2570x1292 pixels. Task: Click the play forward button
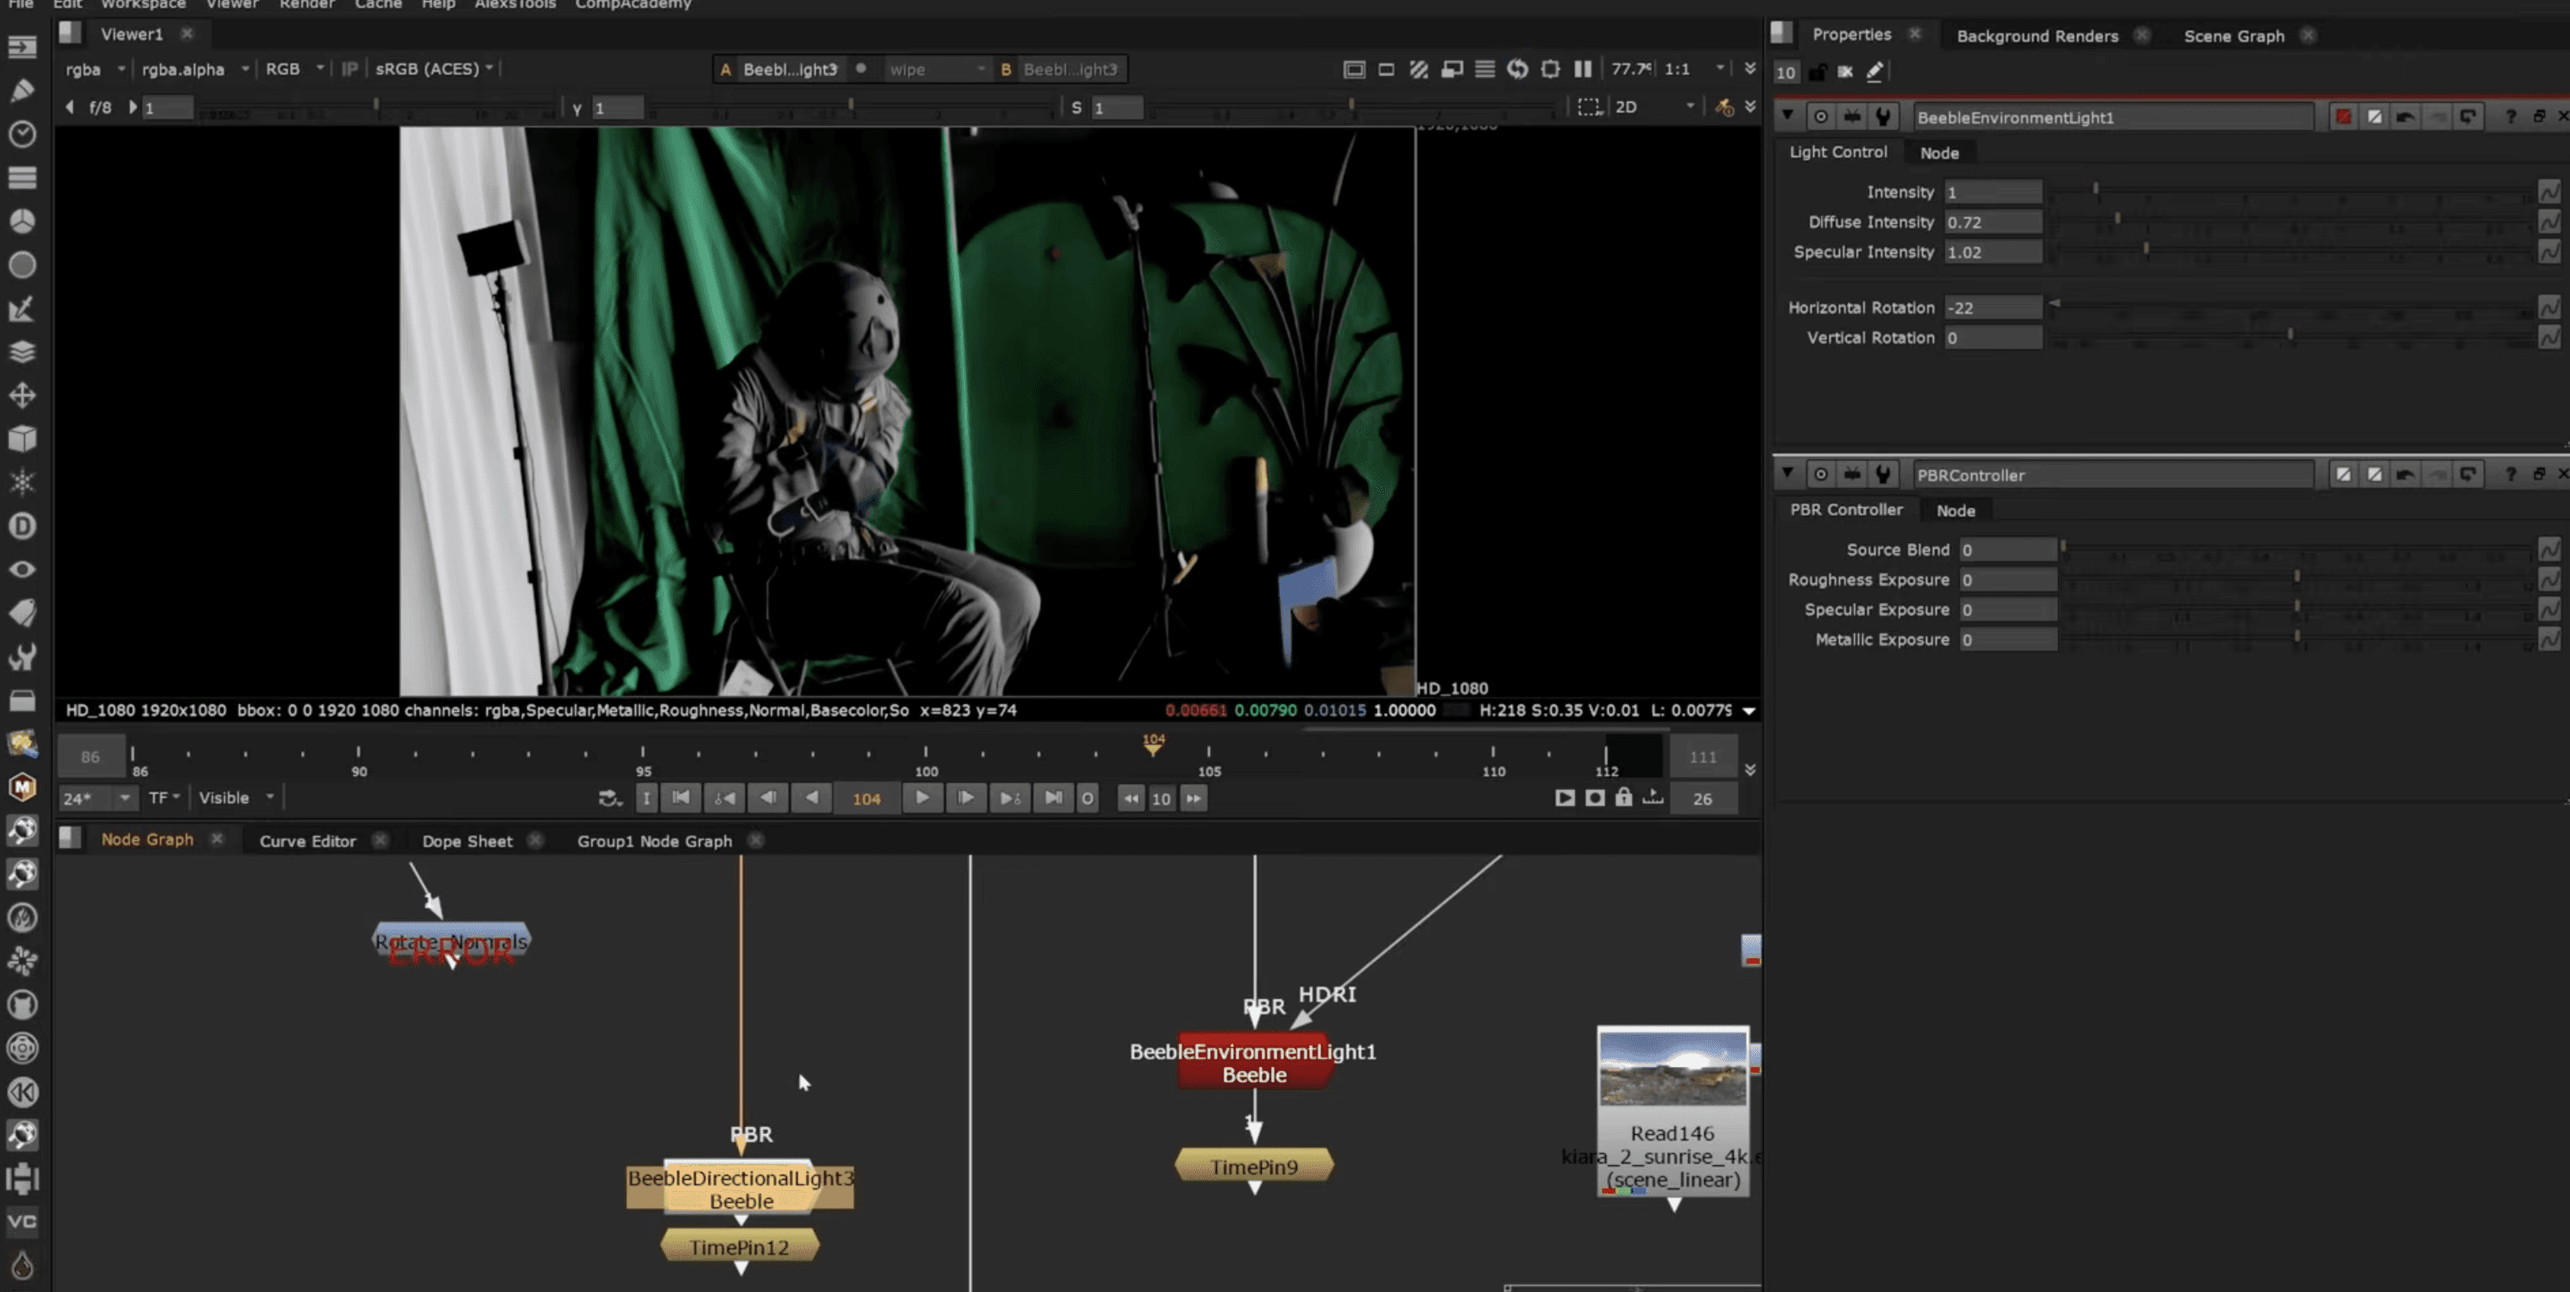(x=922, y=798)
